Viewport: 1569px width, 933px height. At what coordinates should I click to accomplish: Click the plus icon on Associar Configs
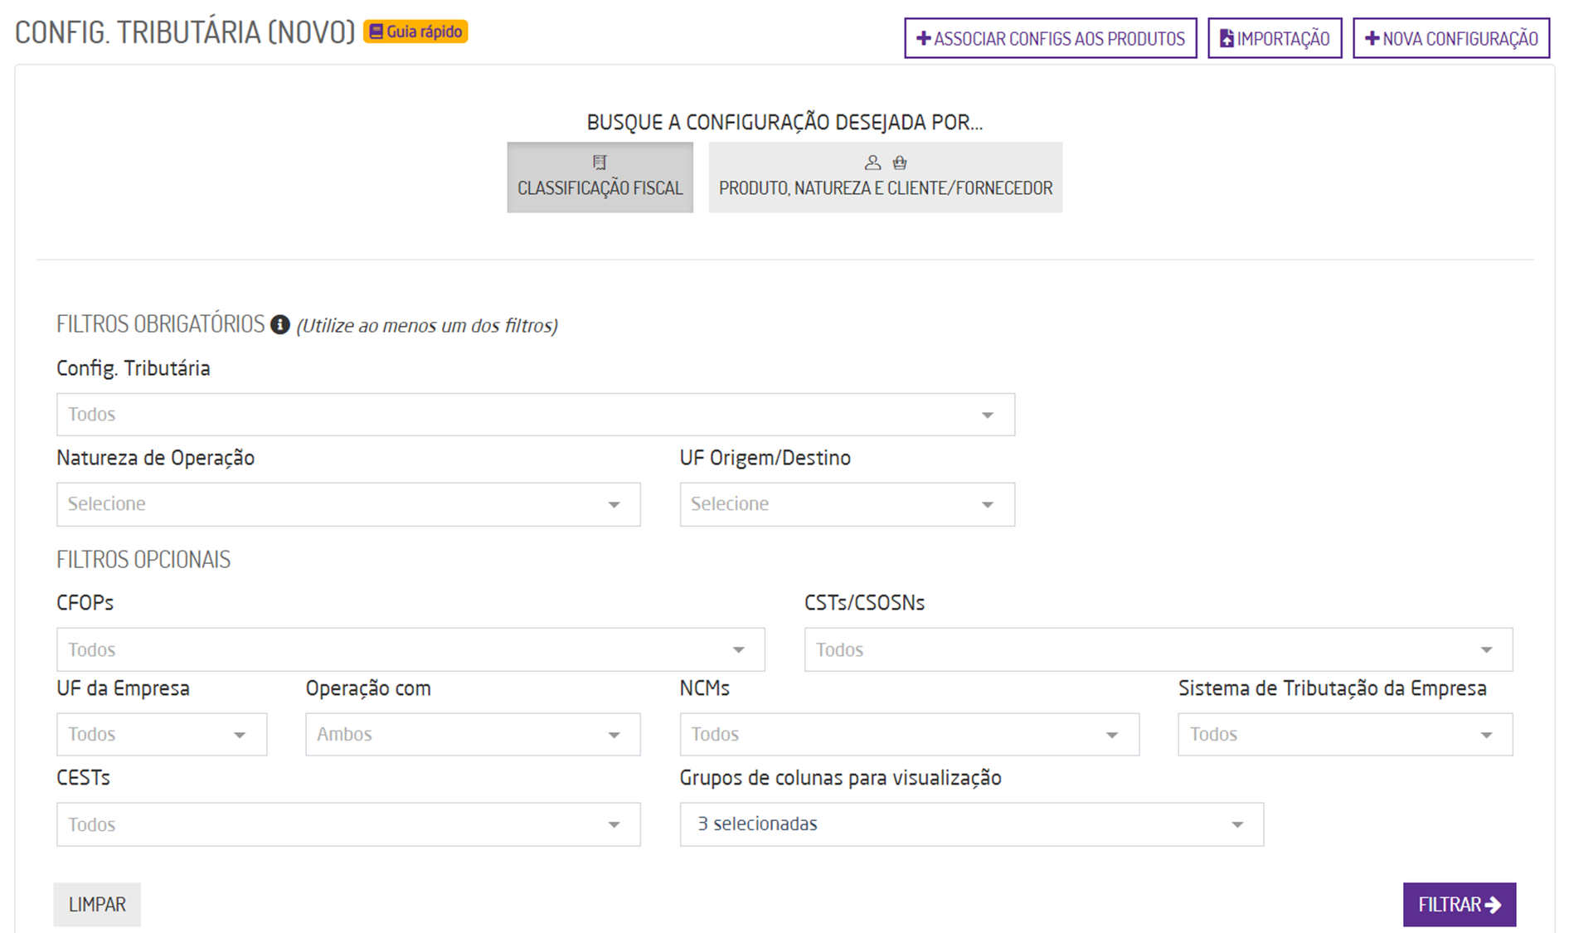[x=923, y=38]
